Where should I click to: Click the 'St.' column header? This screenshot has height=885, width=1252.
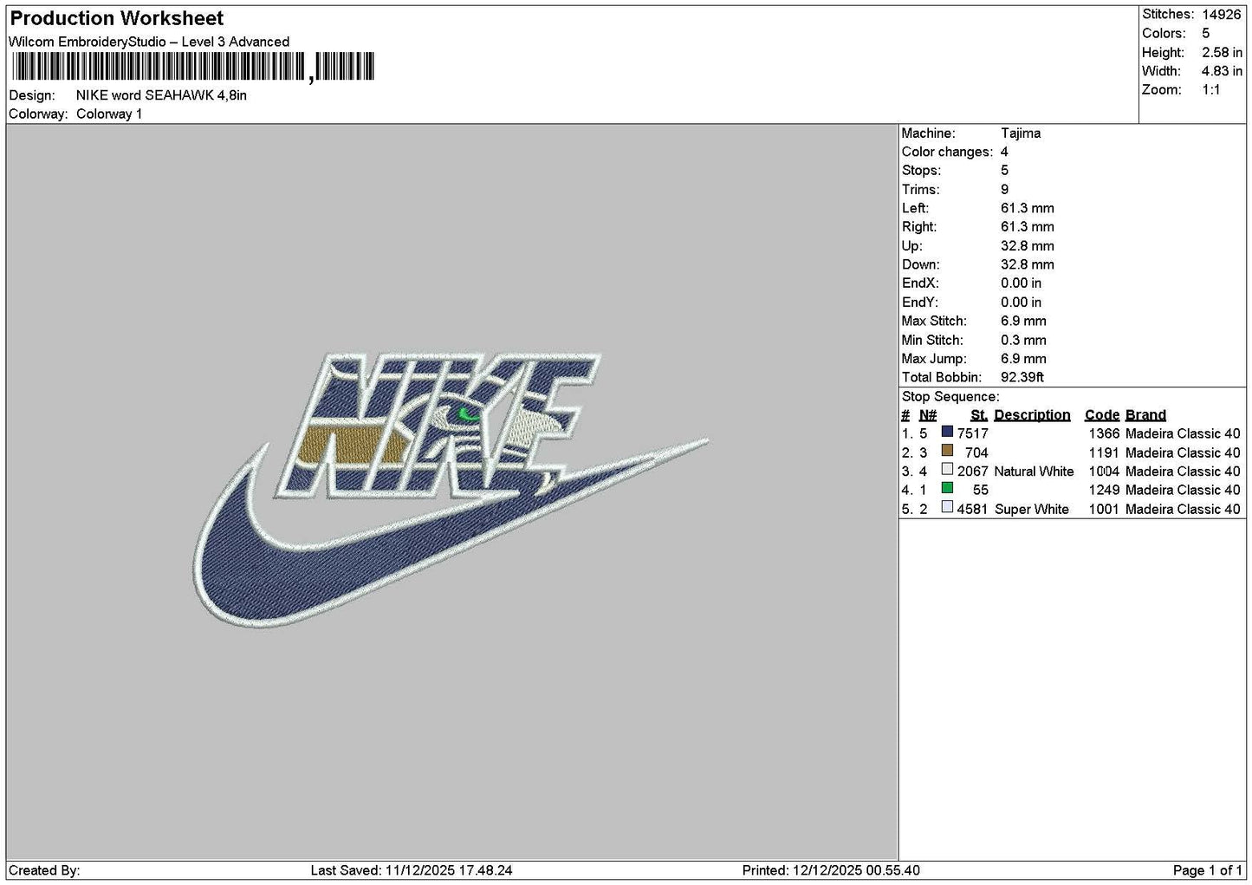[x=979, y=415]
